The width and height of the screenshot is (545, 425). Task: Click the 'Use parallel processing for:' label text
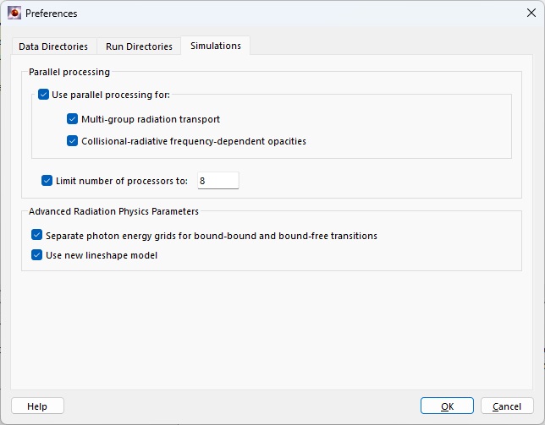(x=111, y=95)
